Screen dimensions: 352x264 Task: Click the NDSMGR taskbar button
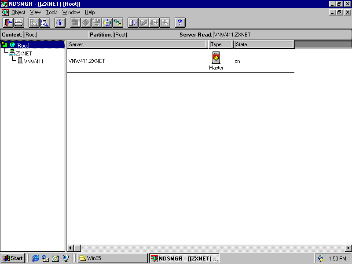[x=184, y=258]
